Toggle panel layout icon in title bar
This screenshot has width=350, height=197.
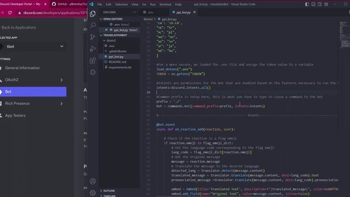click(313, 4)
